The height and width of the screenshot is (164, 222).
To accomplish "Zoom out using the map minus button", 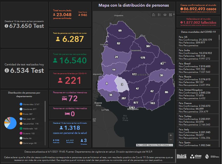I will (x=171, y=140).
